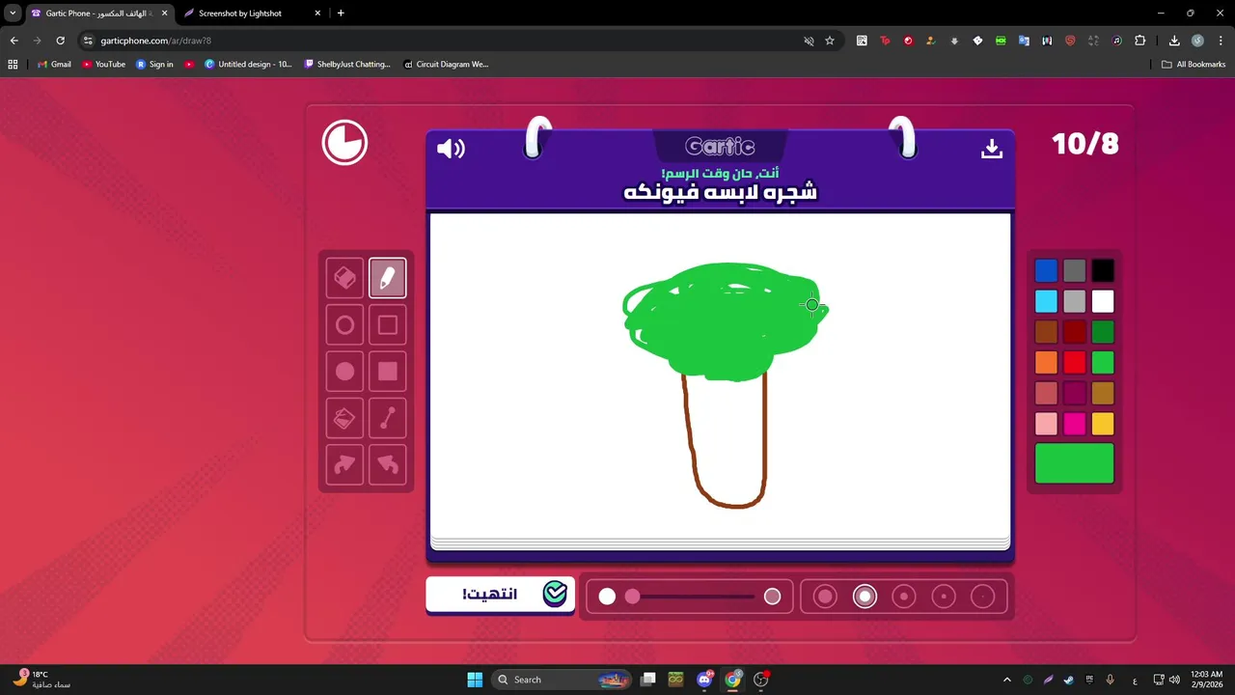This screenshot has width=1235, height=695.
Task: Reload the current page
Action: click(x=60, y=41)
